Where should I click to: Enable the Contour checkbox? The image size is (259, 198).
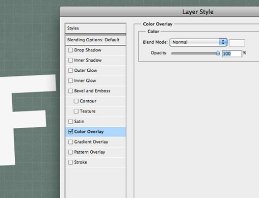76,101
